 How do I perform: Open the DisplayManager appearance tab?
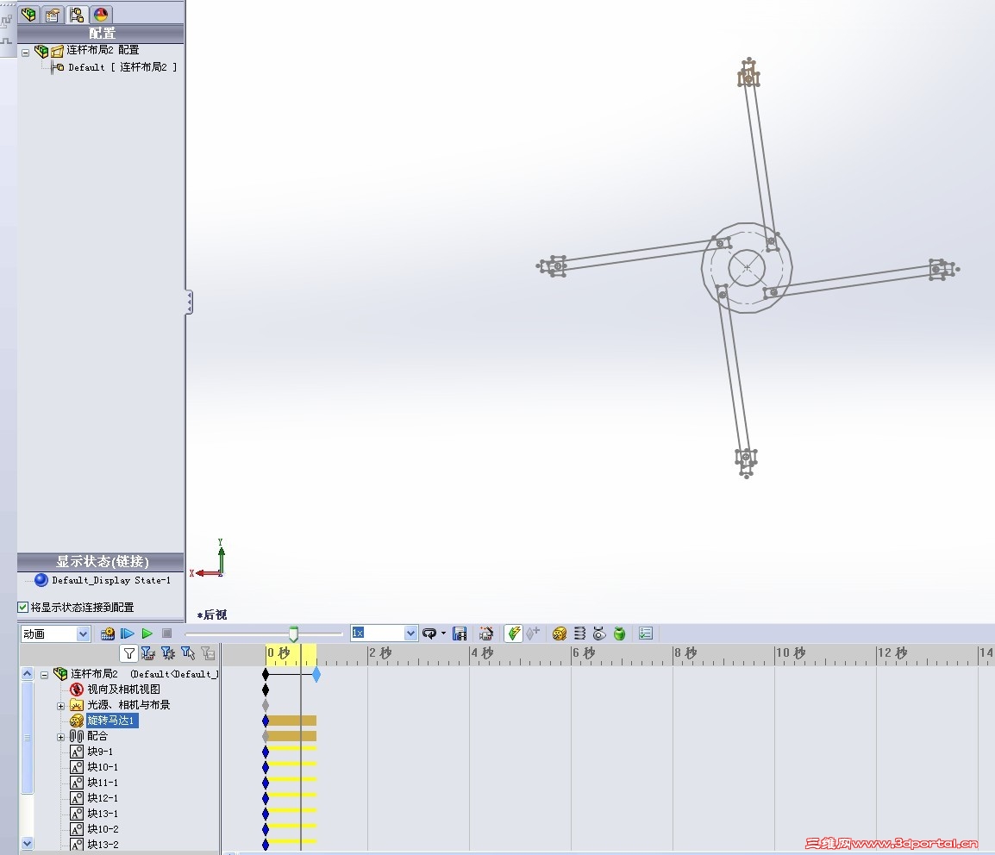pos(101,14)
